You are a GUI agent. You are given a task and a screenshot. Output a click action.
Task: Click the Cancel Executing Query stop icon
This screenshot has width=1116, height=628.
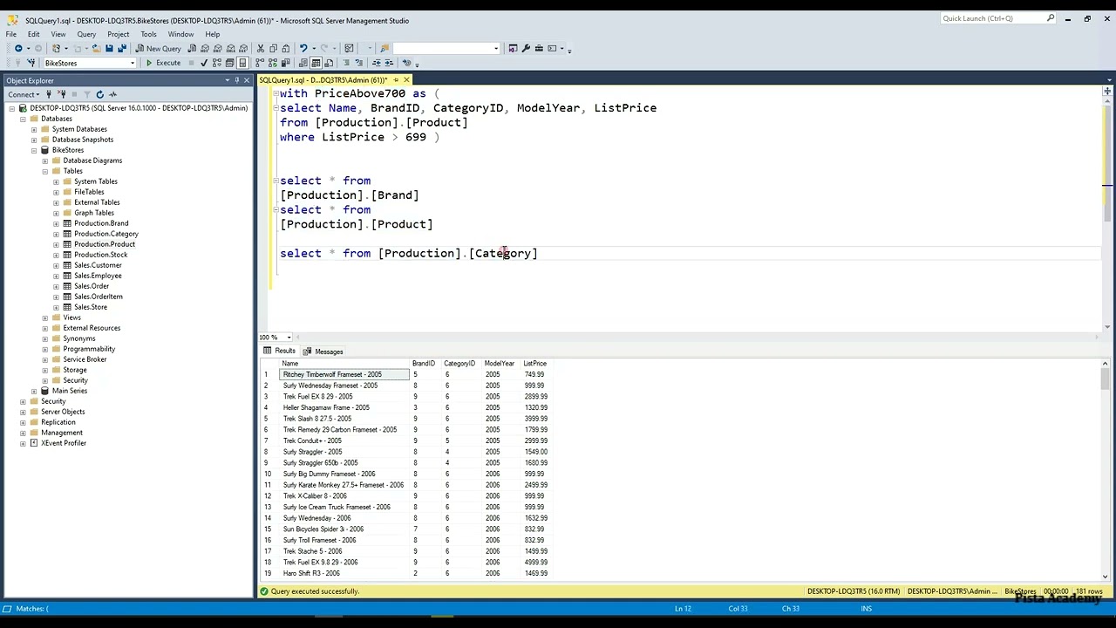pos(192,63)
